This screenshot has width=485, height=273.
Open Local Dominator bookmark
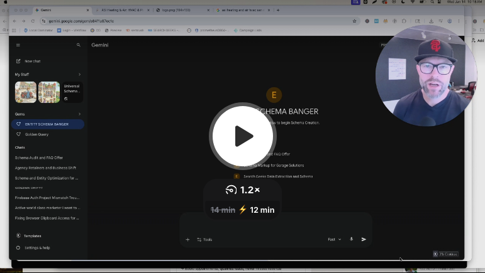click(38, 30)
